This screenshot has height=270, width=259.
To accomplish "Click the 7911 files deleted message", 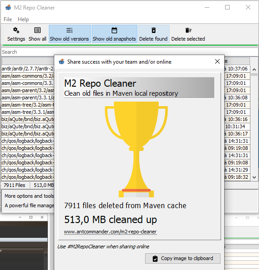I will pos(125,205).
